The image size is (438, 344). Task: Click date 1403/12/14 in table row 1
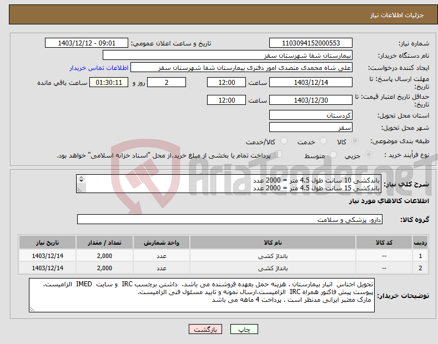(48, 256)
